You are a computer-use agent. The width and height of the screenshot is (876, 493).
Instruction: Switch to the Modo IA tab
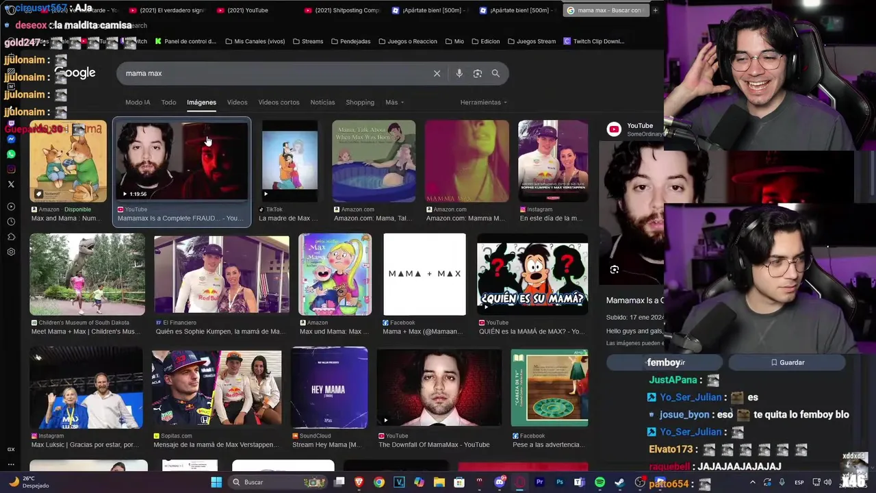coord(138,102)
